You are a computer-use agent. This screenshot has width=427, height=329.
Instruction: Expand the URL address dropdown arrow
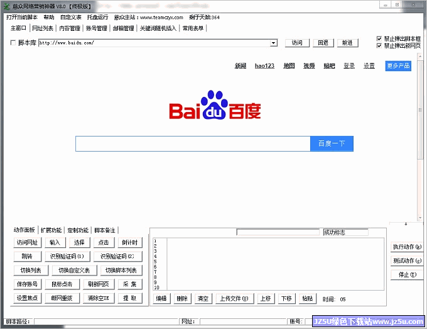click(273, 43)
